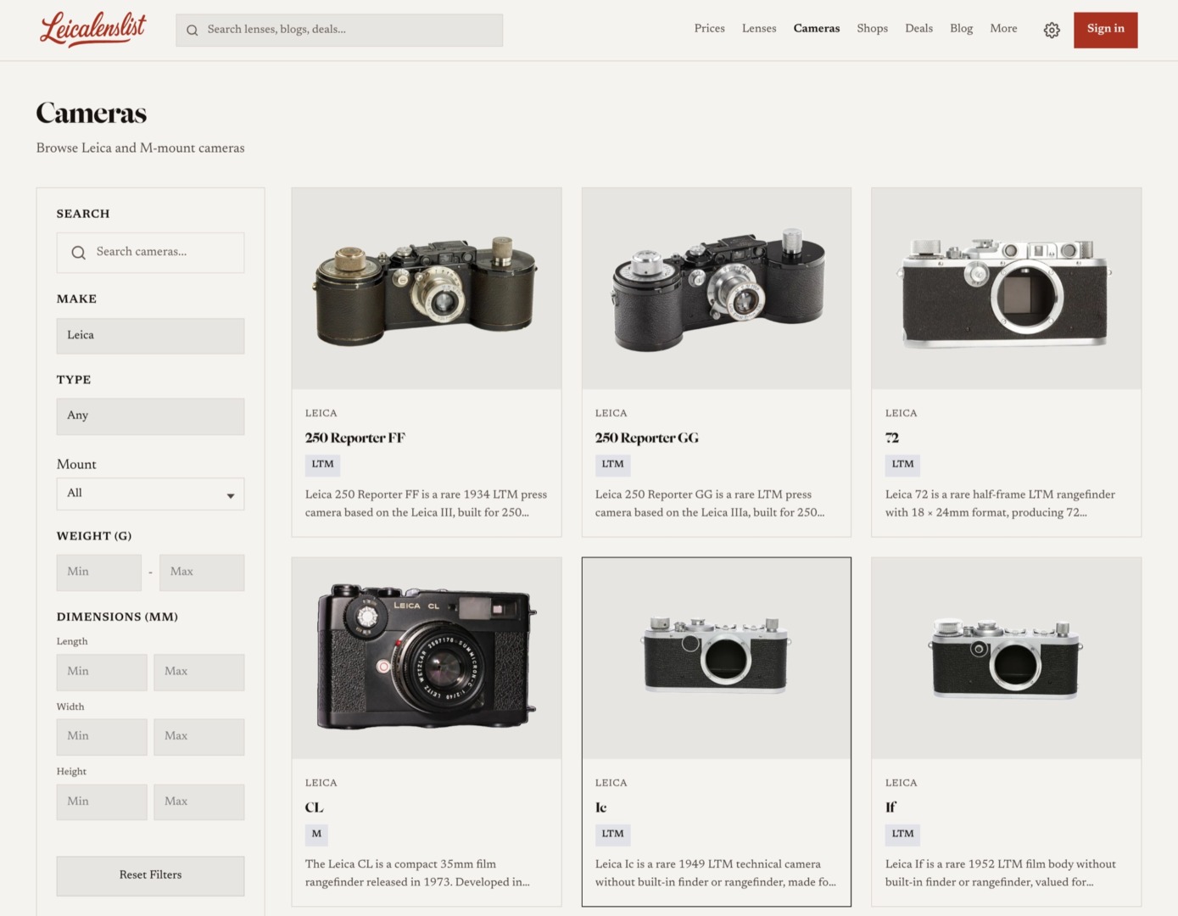Open the 250 Reporter GG camera photo
This screenshot has width=1178, height=916.
717,289
